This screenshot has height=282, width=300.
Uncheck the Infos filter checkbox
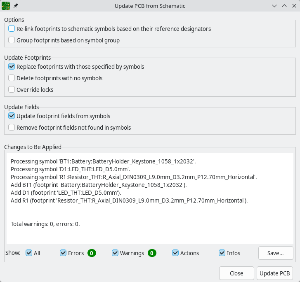click(222, 253)
